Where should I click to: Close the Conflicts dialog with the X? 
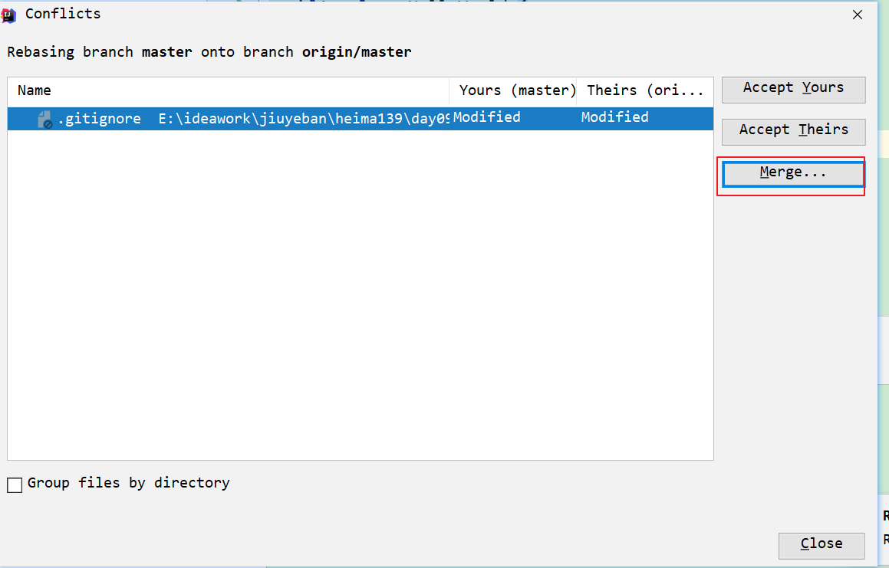click(858, 15)
